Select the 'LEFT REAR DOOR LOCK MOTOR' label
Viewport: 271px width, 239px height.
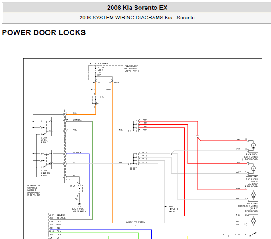point(248,207)
